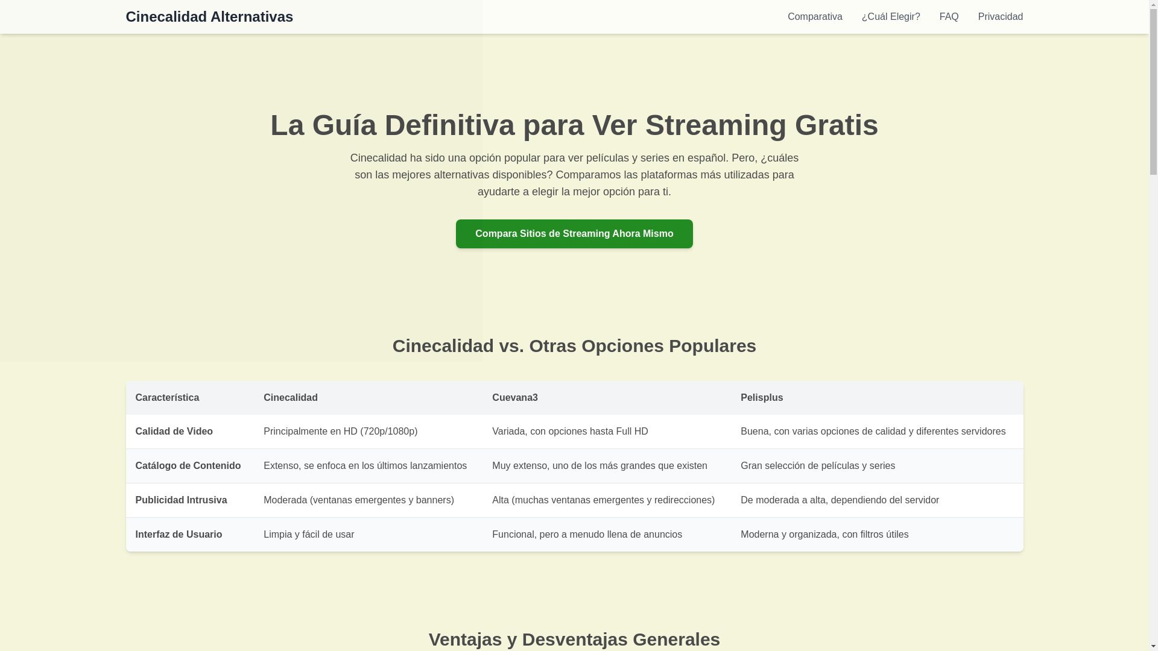This screenshot has width=1158, height=651.
Task: Click the page vertical scrollbar
Action: 1153,325
